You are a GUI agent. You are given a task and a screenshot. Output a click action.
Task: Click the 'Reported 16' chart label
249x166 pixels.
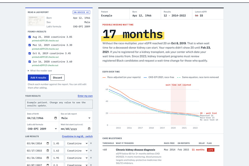coord(207,116)
